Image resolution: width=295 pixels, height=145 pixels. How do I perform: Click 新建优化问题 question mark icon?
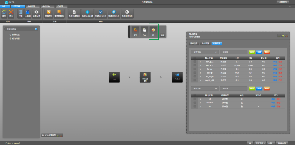click(87, 12)
